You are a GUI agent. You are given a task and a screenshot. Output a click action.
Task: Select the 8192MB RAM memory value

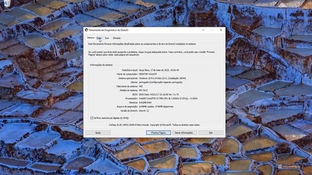145,103
